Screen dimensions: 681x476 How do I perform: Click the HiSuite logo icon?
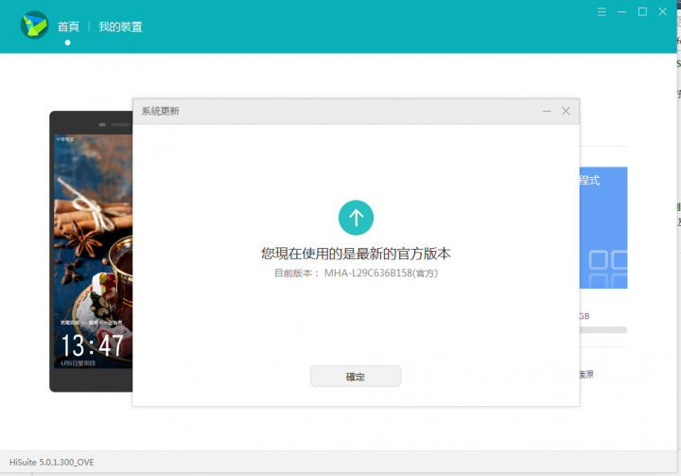34,26
